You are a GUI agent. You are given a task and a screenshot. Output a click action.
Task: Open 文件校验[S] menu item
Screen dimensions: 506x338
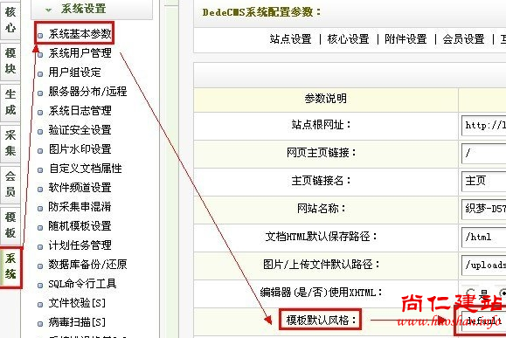(x=77, y=303)
